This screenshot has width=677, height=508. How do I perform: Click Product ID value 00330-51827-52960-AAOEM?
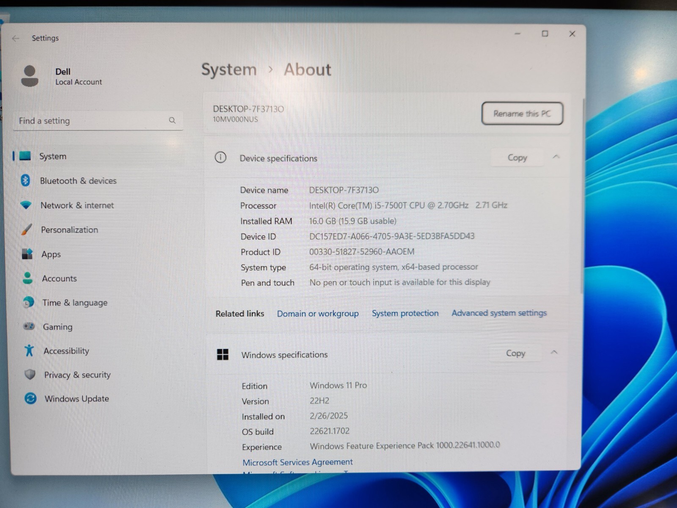pos(362,251)
